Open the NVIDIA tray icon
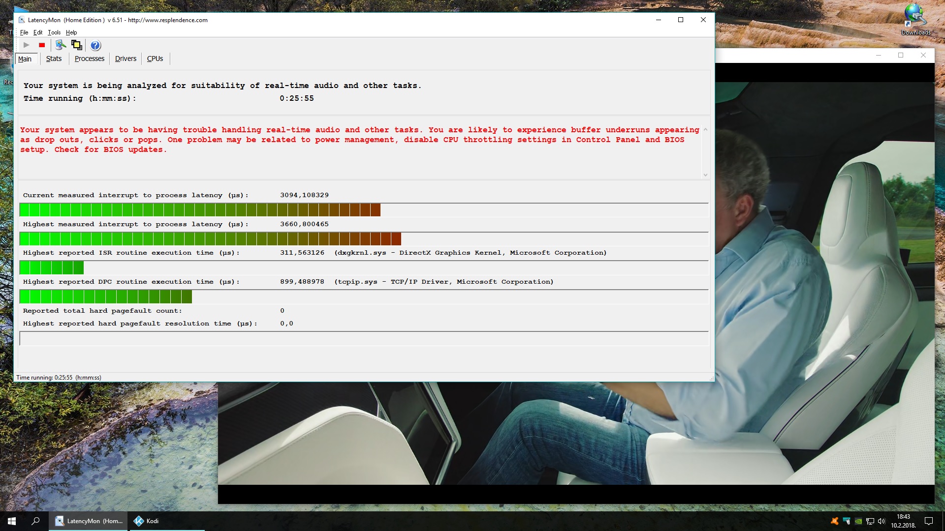Screen dimensions: 945x531 pos(858,521)
